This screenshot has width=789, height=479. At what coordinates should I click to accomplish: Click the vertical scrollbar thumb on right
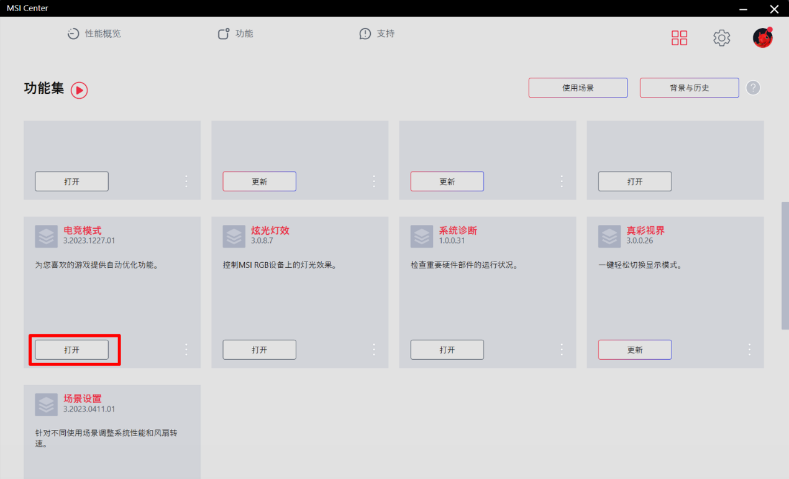(785, 265)
